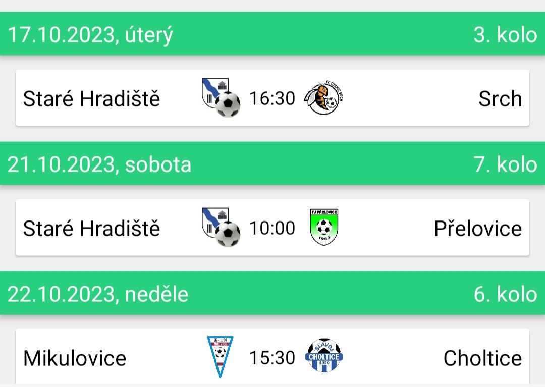Open the Srch team name
Image resolution: width=545 pixels, height=387 pixels.
(500, 99)
